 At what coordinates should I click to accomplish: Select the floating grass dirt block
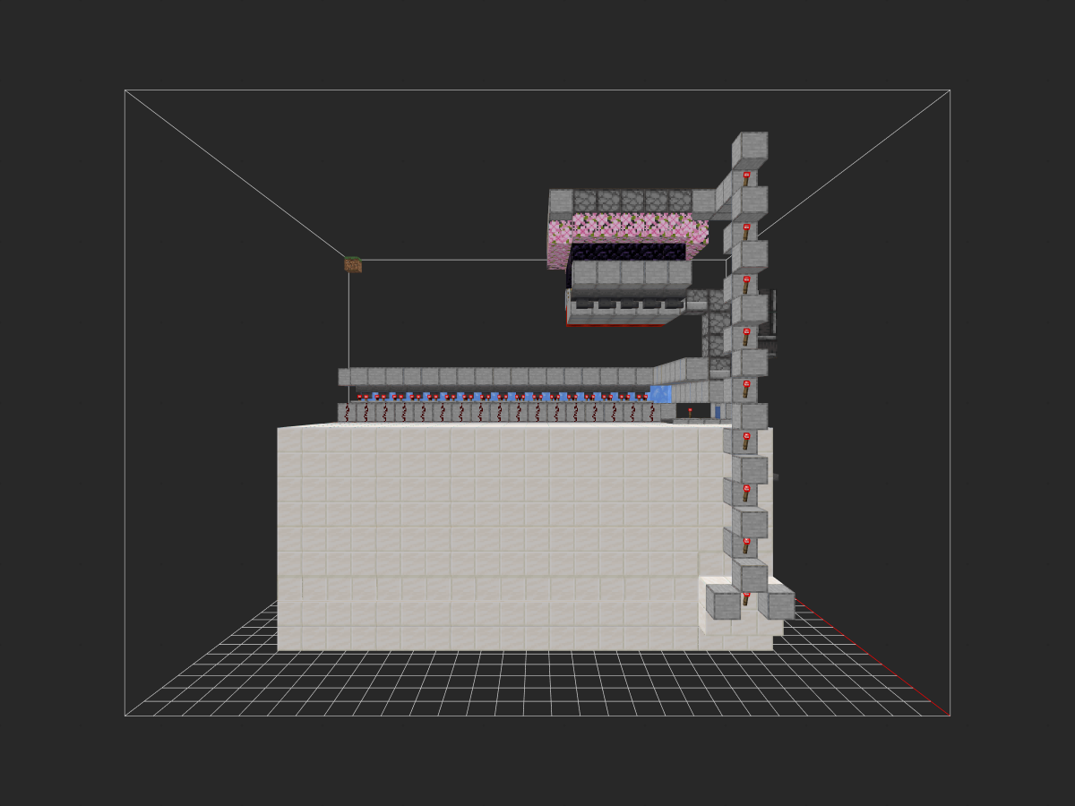(353, 265)
